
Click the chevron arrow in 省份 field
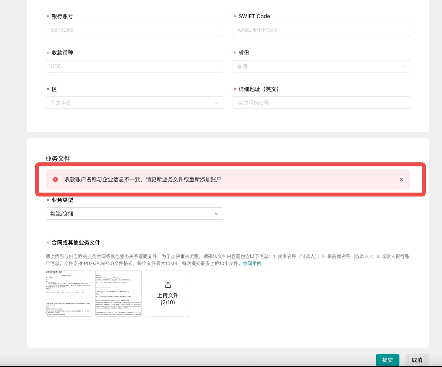(403, 67)
